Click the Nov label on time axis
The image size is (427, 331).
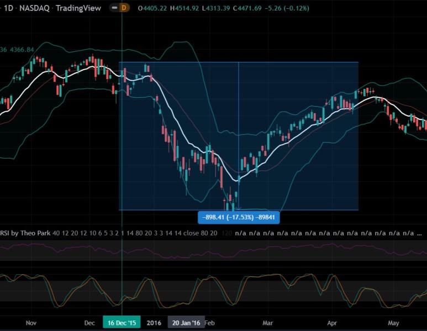click(x=31, y=323)
